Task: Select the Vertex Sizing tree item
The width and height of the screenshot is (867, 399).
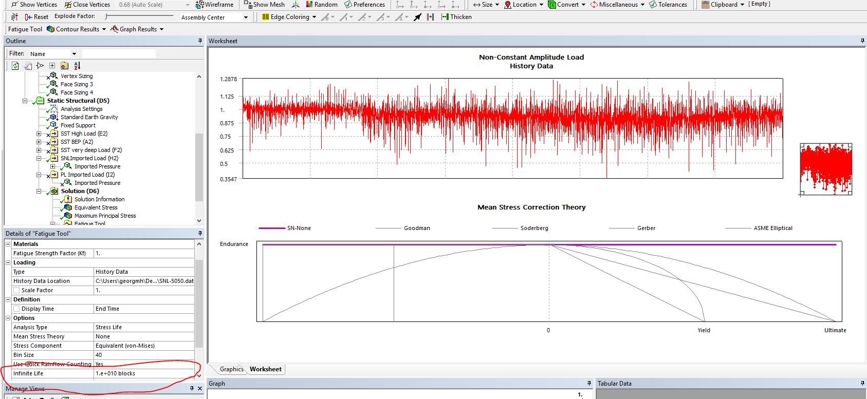Action: (x=77, y=76)
